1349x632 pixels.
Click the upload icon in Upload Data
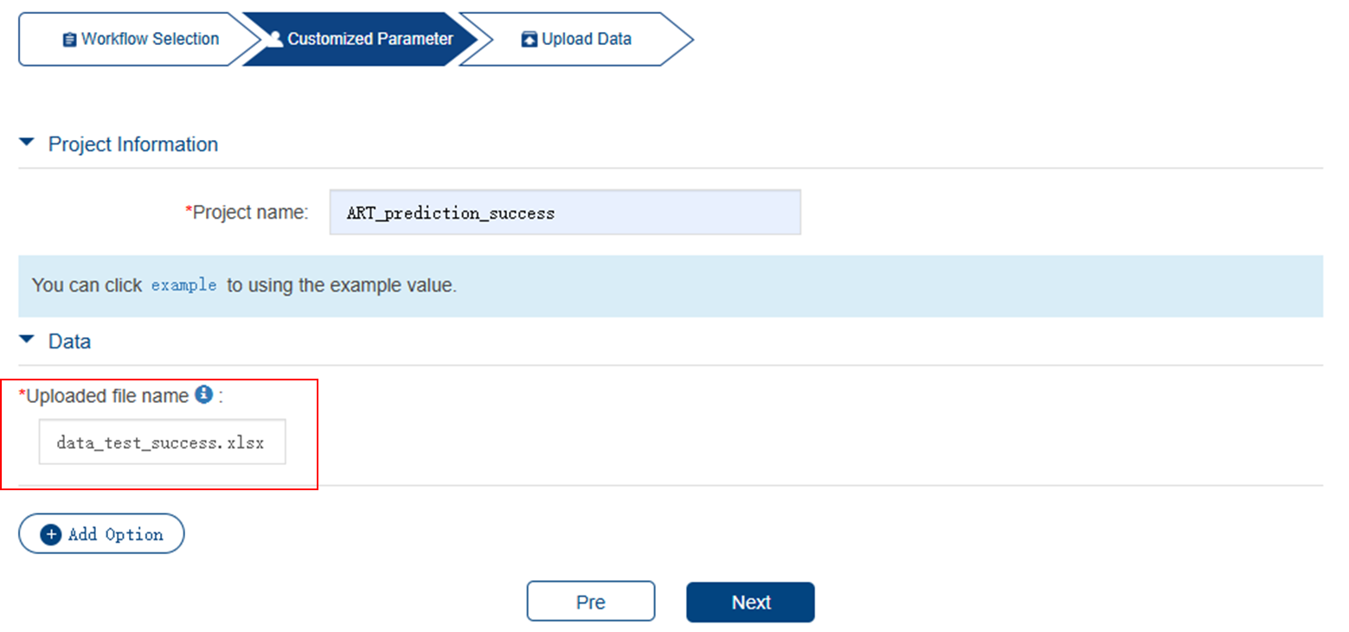530,40
